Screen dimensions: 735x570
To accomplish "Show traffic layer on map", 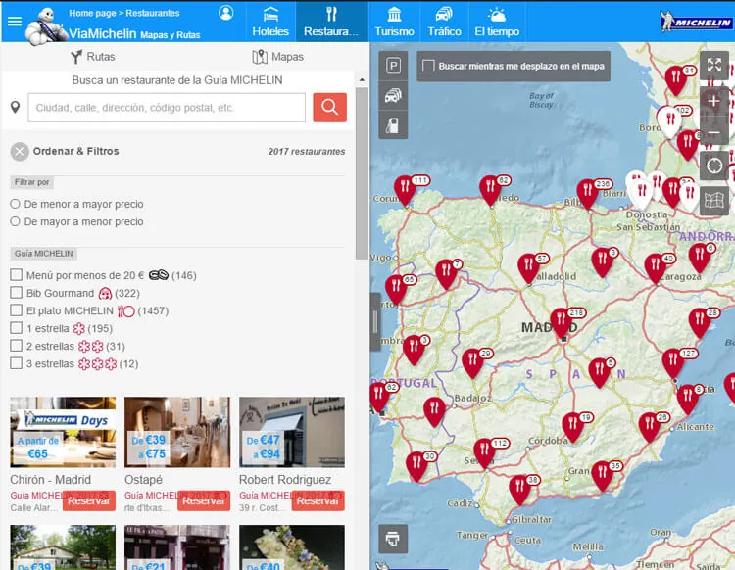I will [393, 96].
